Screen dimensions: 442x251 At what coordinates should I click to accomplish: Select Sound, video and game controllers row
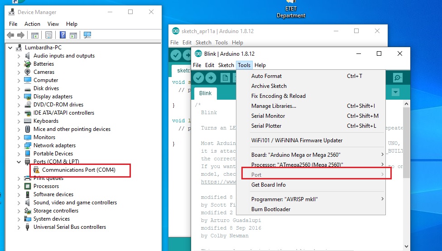coord(75,203)
